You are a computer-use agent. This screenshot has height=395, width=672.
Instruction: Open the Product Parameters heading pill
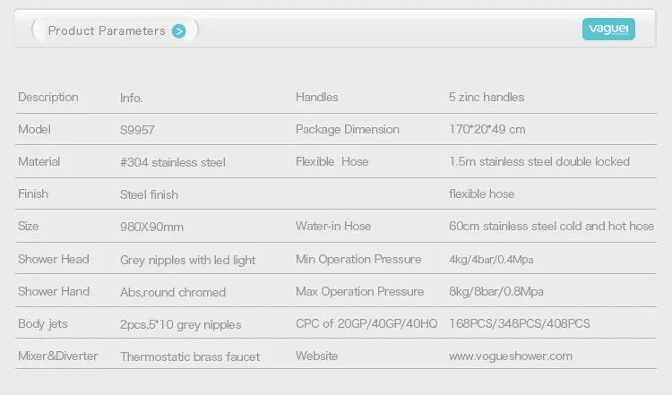click(x=115, y=30)
